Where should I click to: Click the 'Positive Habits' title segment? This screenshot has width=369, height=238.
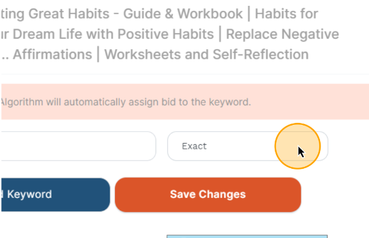tap(165, 34)
